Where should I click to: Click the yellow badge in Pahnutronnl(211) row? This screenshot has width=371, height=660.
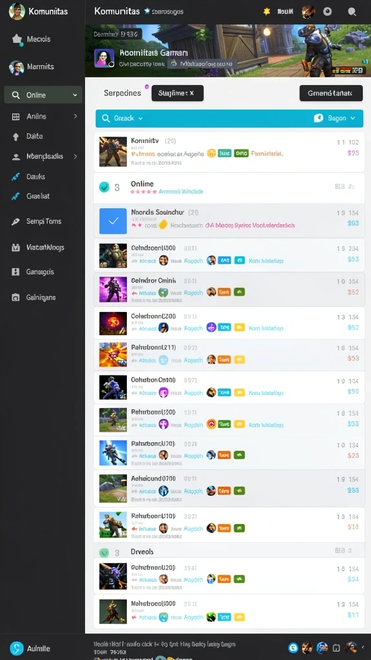click(240, 360)
